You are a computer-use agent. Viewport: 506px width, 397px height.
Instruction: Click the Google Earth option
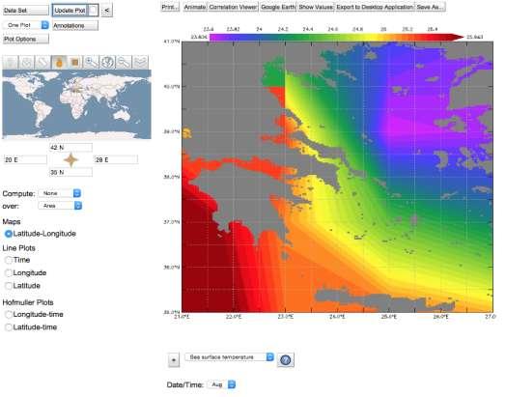click(278, 7)
